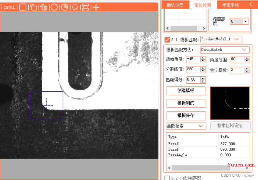258x180 pixels.
Task: Select the sector pie ROI tool
Action: pos(65,7)
